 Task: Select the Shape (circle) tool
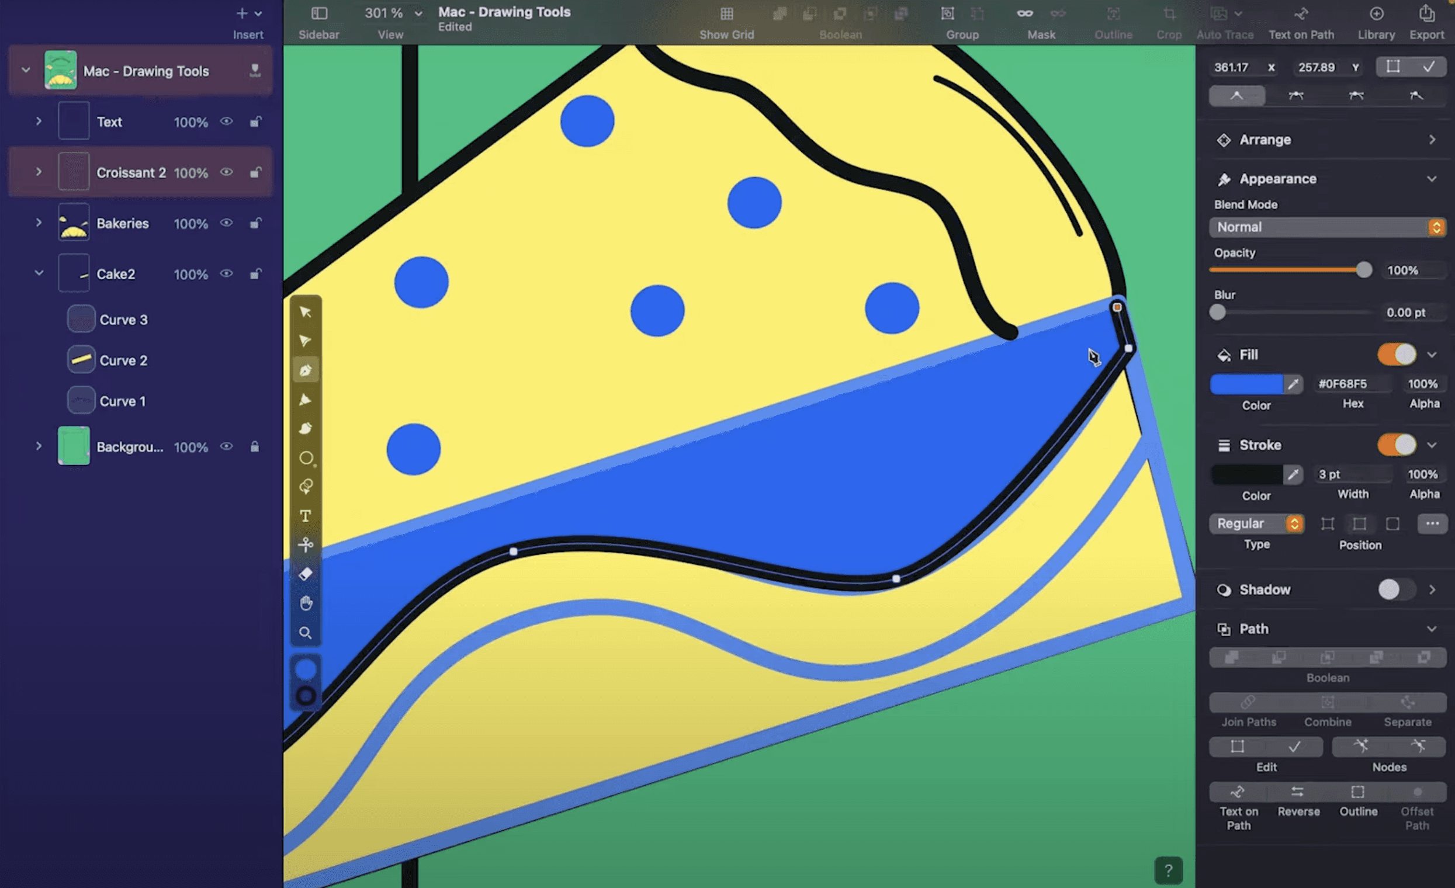pos(306,458)
